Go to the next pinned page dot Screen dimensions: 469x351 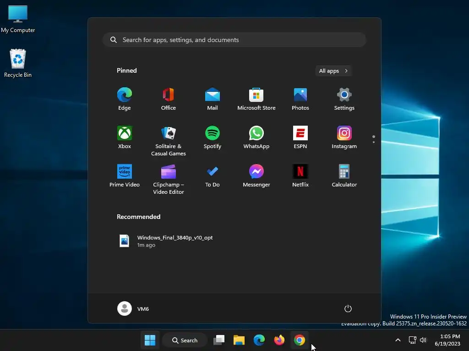374,142
